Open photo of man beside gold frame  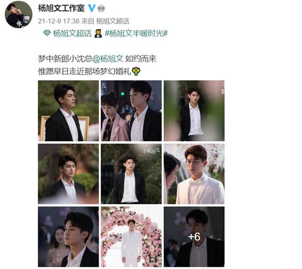(x=69, y=111)
